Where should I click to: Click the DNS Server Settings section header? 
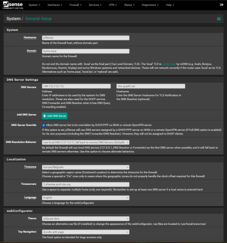point(22,80)
